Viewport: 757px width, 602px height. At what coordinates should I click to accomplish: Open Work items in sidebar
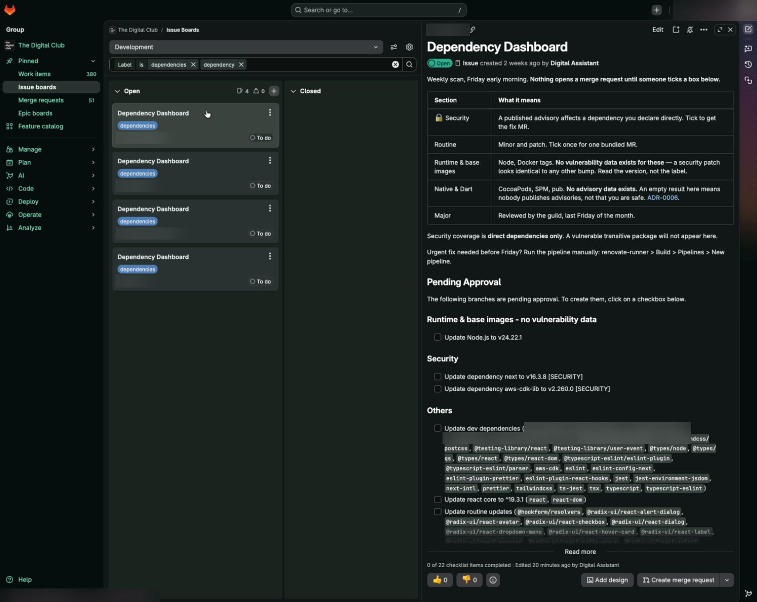tap(51, 74)
